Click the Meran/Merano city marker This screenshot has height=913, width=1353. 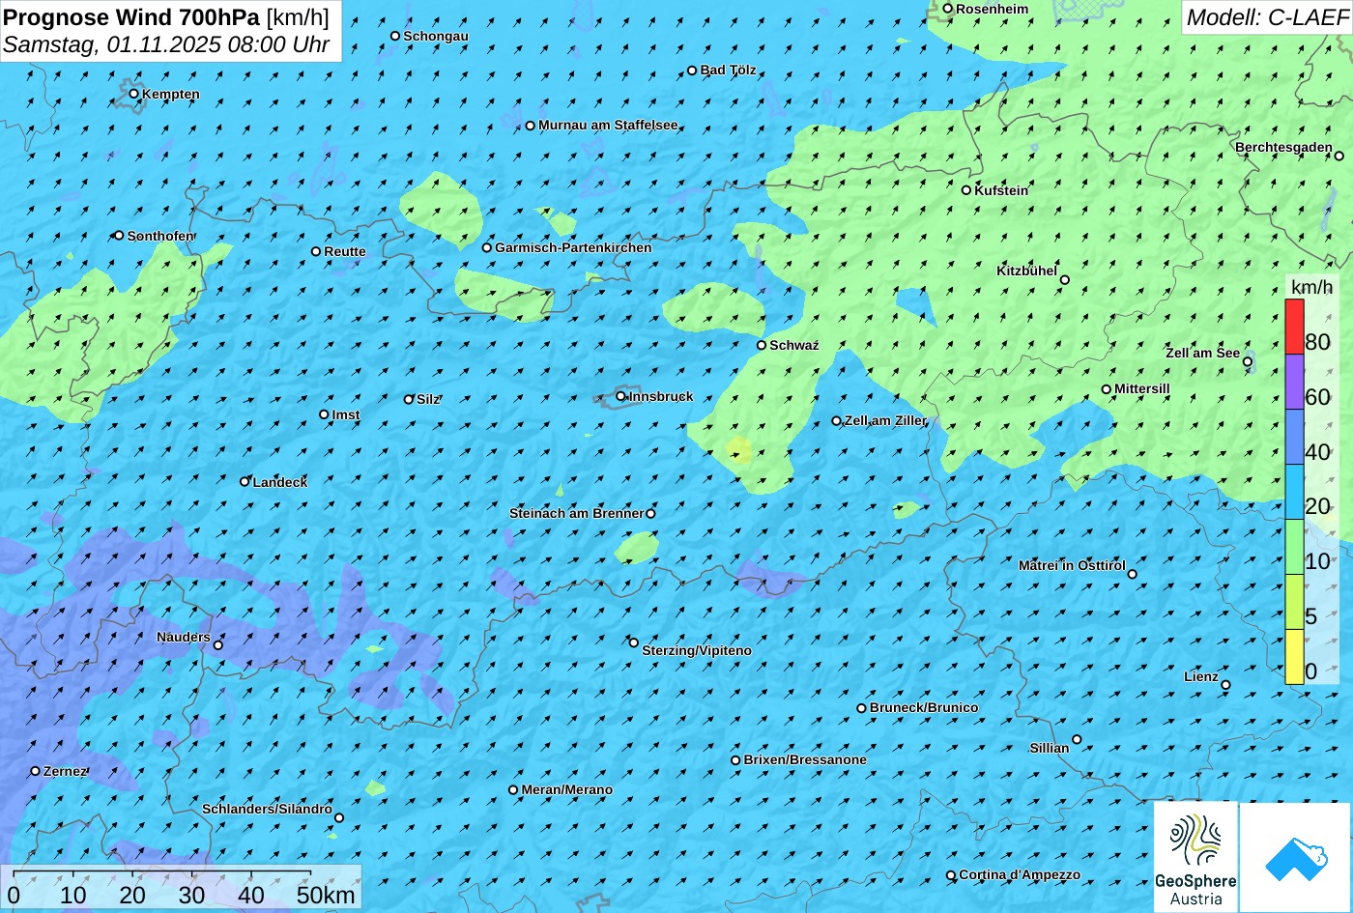tap(513, 789)
